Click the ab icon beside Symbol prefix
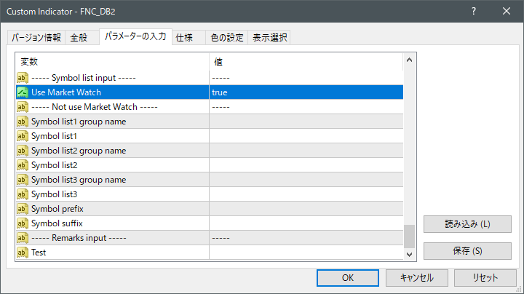 (23, 209)
